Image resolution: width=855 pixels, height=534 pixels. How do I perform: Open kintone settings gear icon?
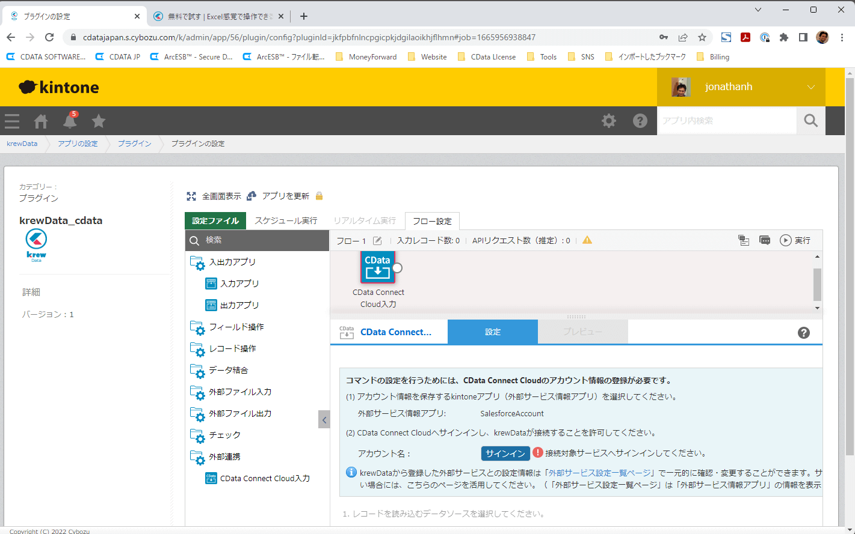tap(609, 121)
